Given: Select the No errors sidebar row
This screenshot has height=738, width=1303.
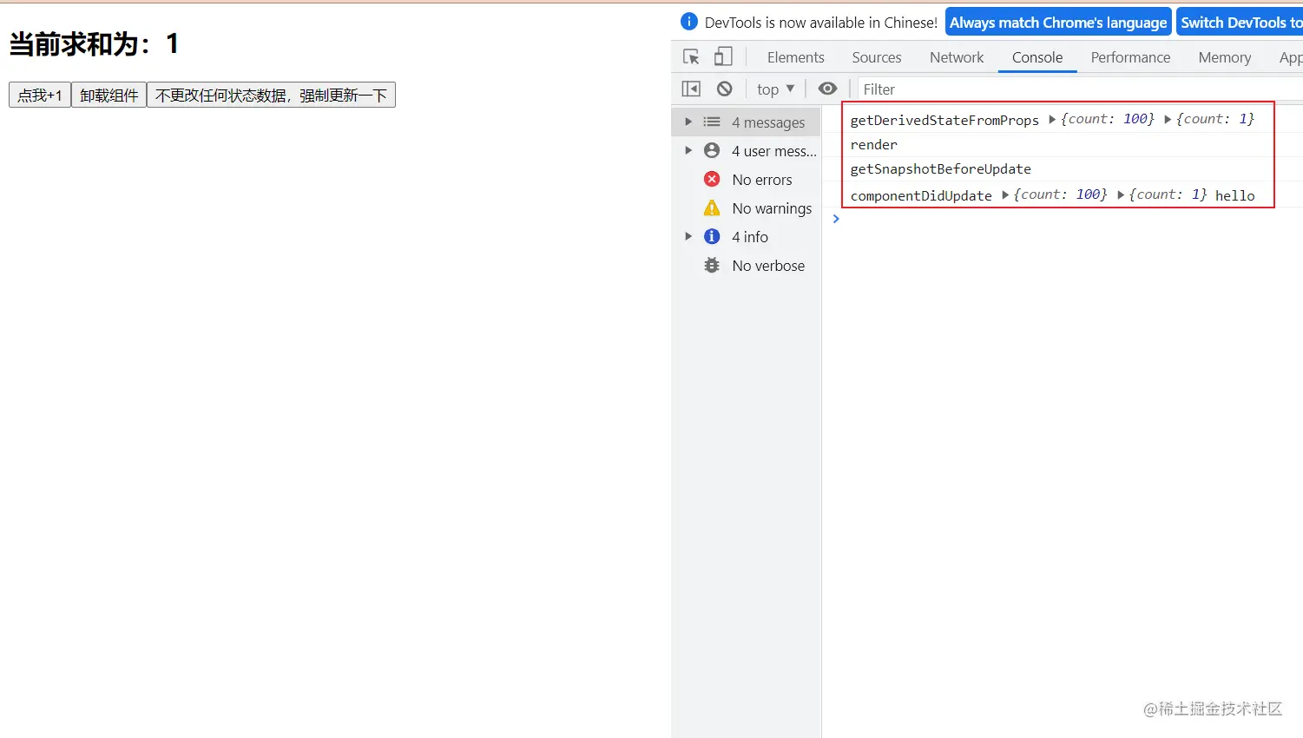Looking at the screenshot, I should coord(747,179).
